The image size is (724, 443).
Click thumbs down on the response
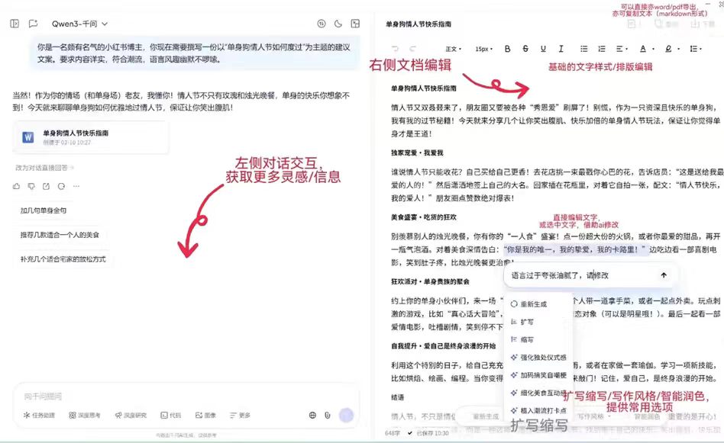(x=31, y=186)
